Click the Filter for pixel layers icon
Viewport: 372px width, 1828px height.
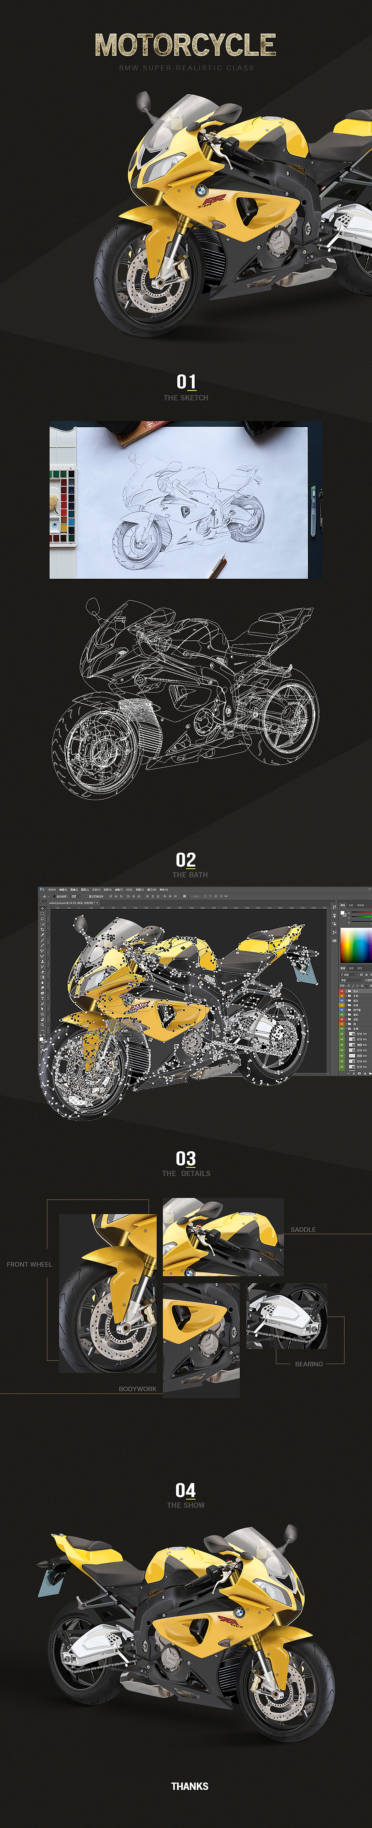coord(361,975)
